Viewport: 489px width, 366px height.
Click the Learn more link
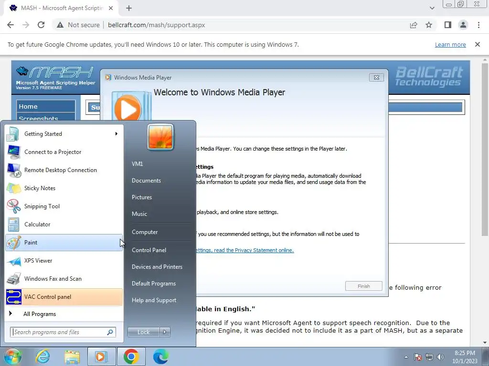click(450, 44)
